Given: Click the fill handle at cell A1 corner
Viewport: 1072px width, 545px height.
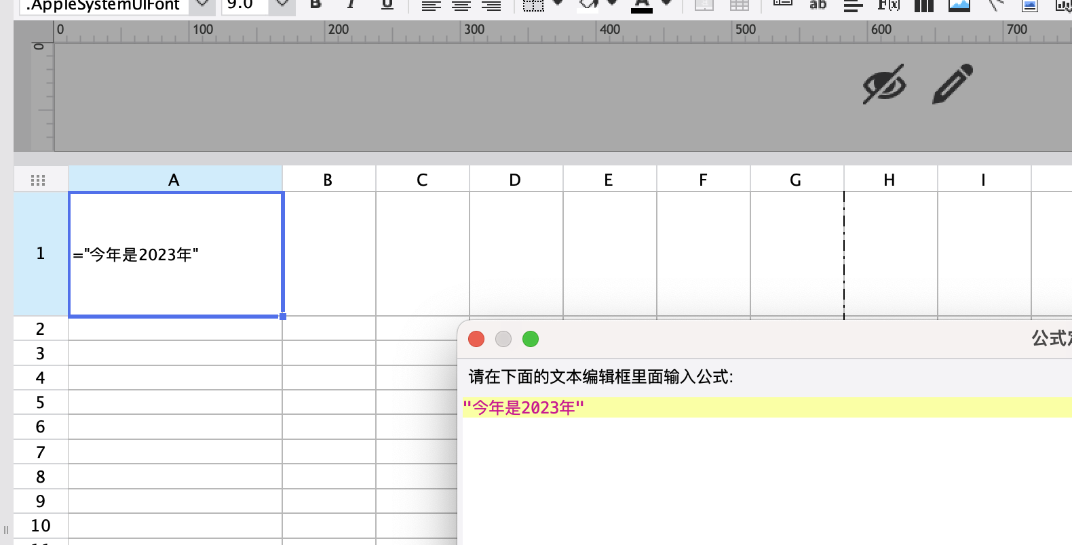Looking at the screenshot, I should click(x=283, y=317).
